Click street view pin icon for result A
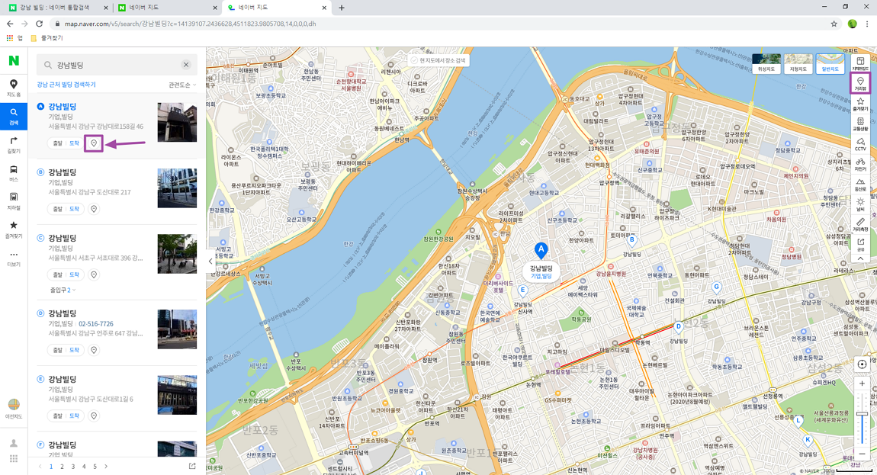This screenshot has width=877, height=475. pos(94,143)
